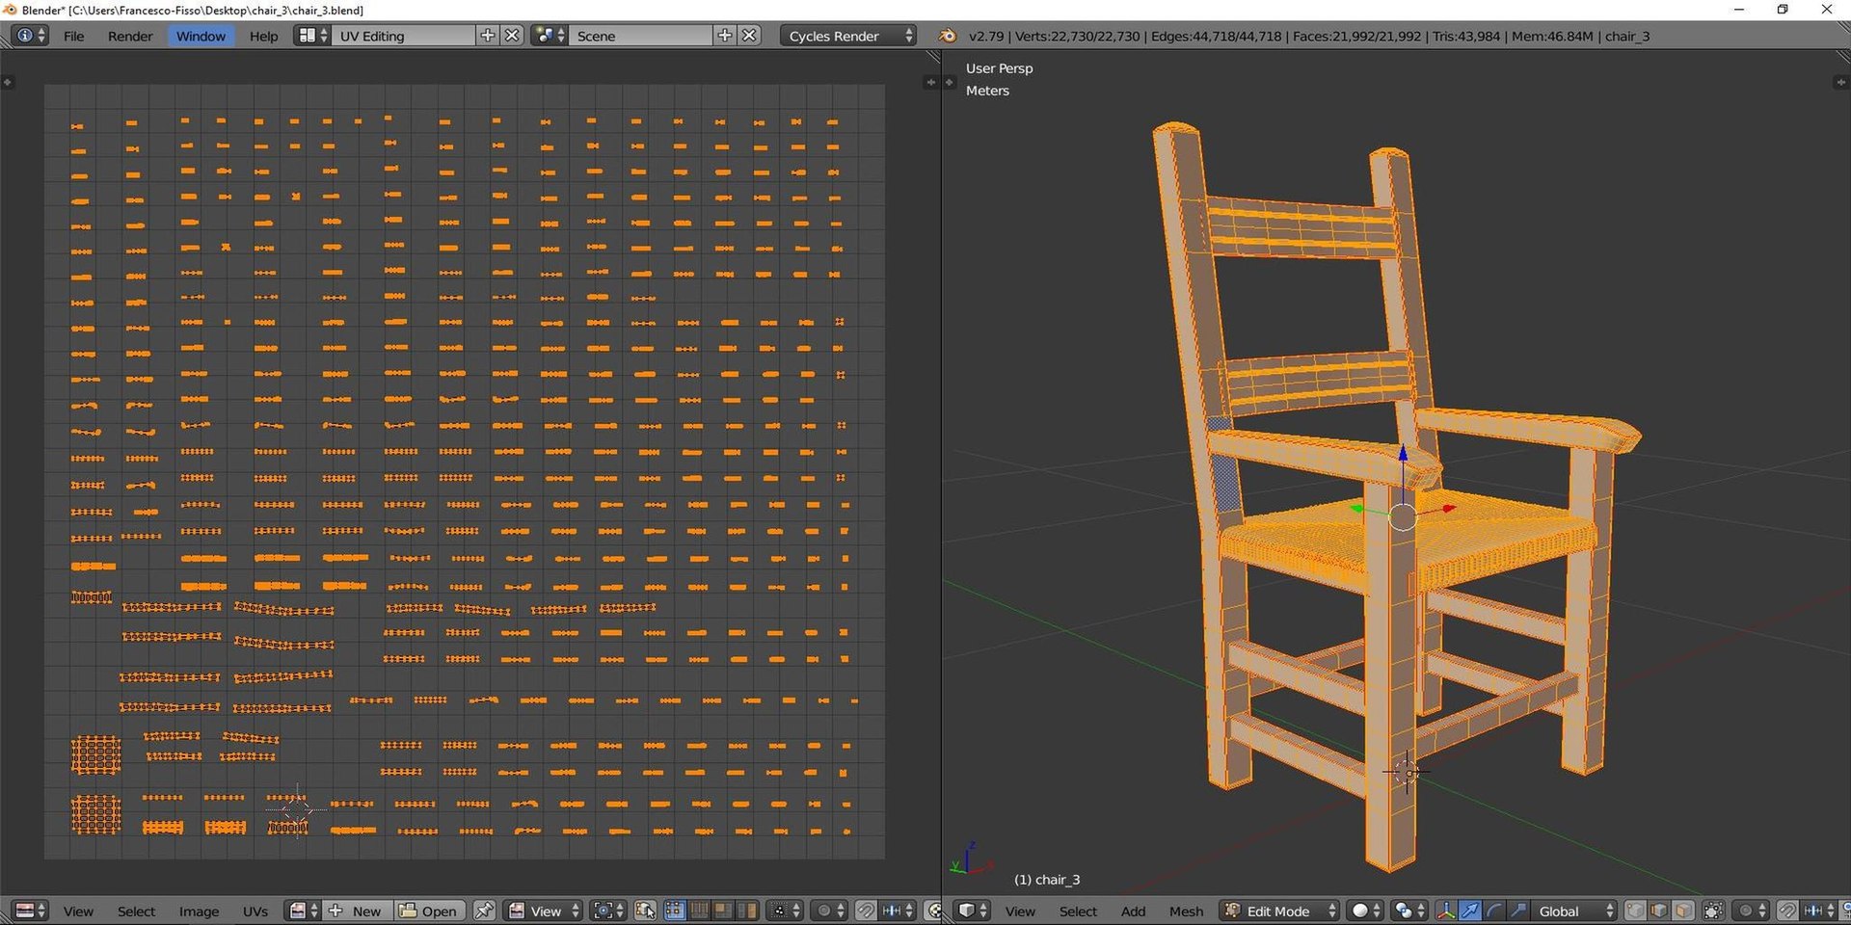Viewport: 1851px width, 925px height.
Task: Select UV vertex selection mode
Action: point(675,911)
